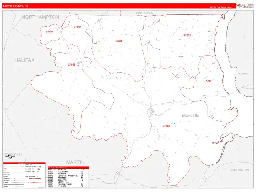The height and width of the screenshot is (192, 256).
Task: Click the map legend red header bar
Action: (24, 163)
